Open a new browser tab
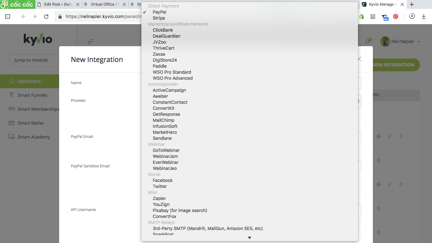Viewport: 432px width, 243px height. [x=411, y=4]
